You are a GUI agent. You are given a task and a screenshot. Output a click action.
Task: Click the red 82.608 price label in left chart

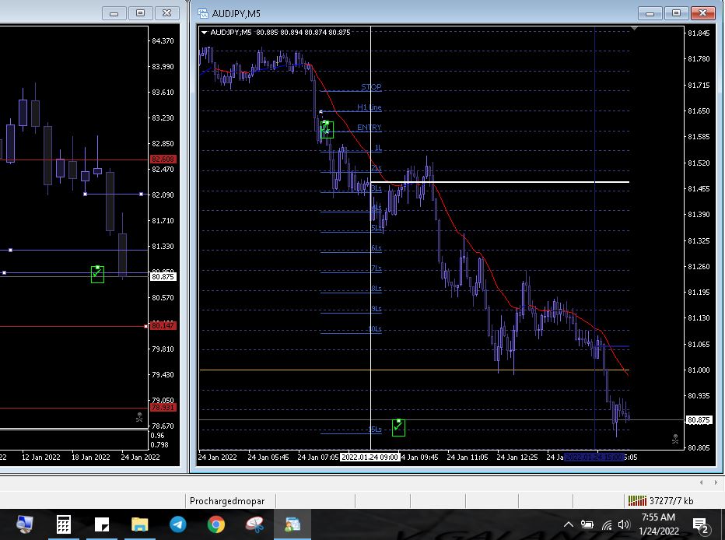[x=163, y=159]
